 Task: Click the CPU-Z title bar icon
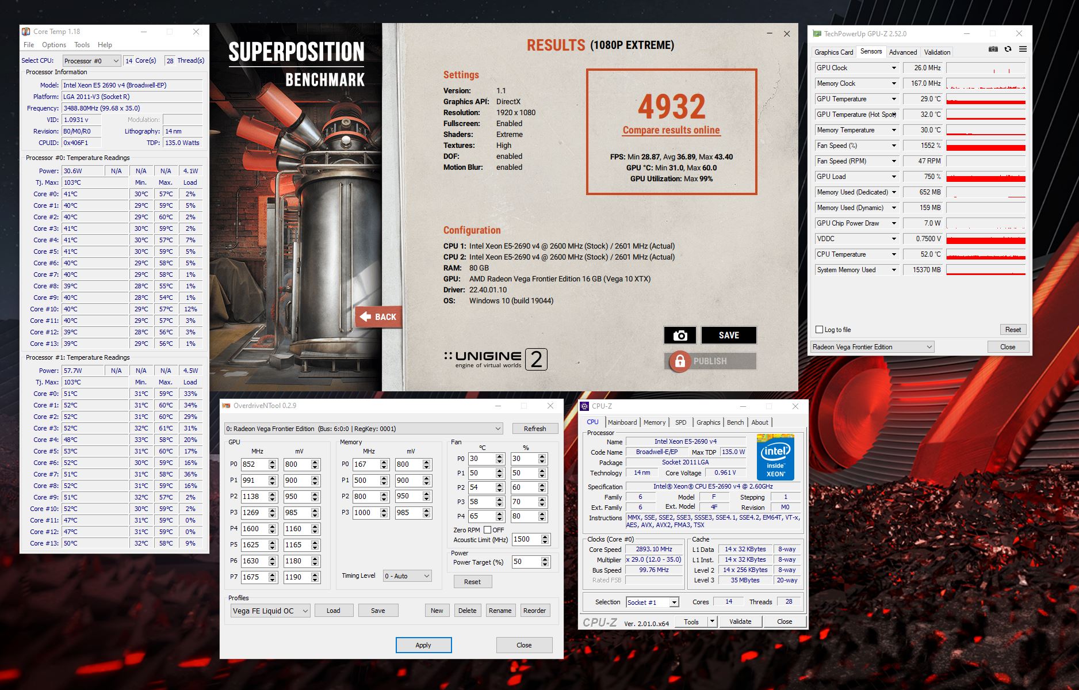pos(584,406)
